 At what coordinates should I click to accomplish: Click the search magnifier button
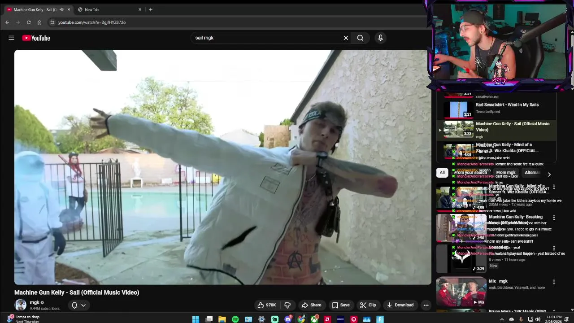[x=360, y=38]
